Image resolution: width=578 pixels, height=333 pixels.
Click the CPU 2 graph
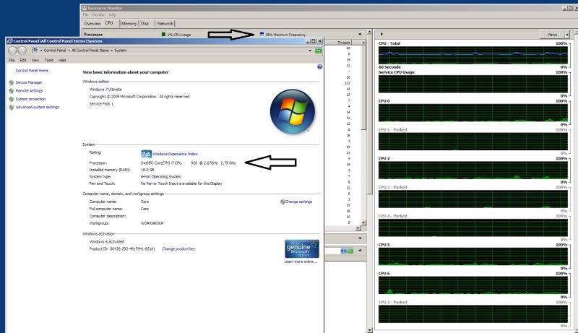tap(473, 170)
